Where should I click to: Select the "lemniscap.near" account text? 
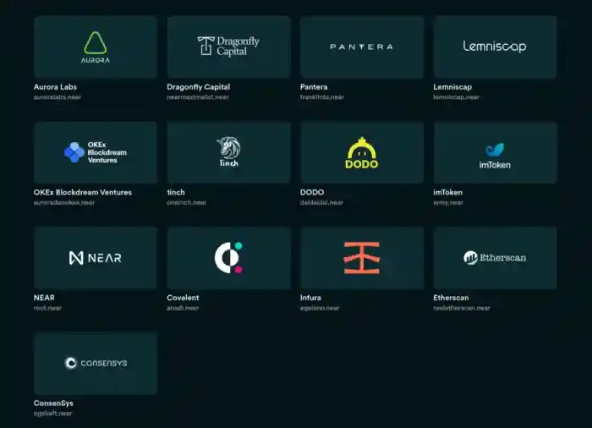coord(456,97)
